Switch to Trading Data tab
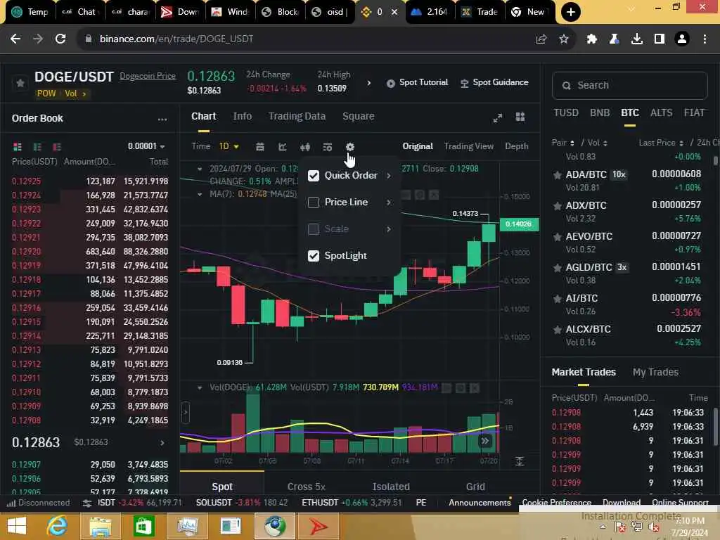The height and width of the screenshot is (540, 720). [297, 116]
